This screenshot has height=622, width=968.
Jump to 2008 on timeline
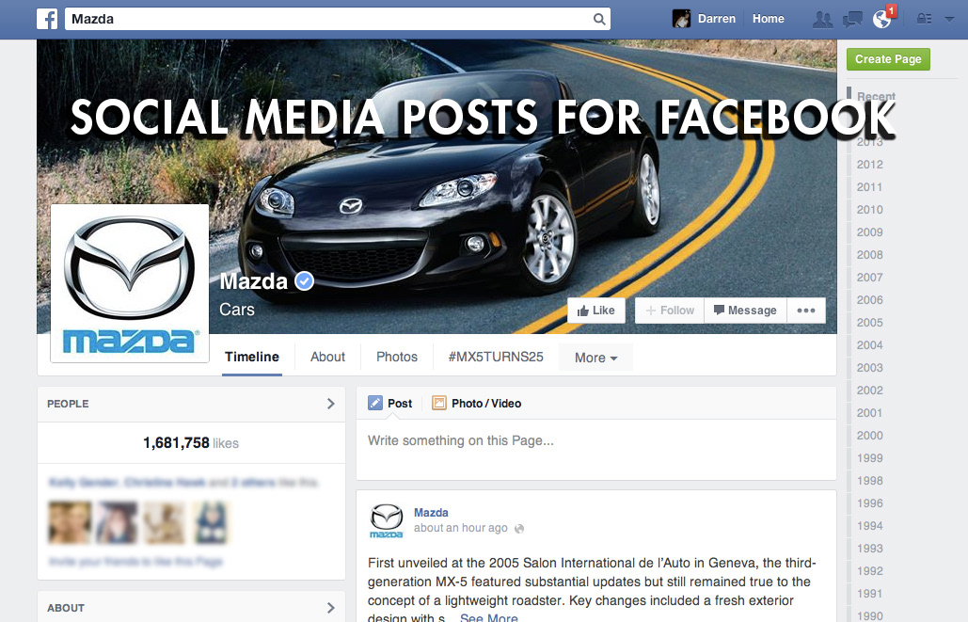pyautogui.click(x=870, y=254)
